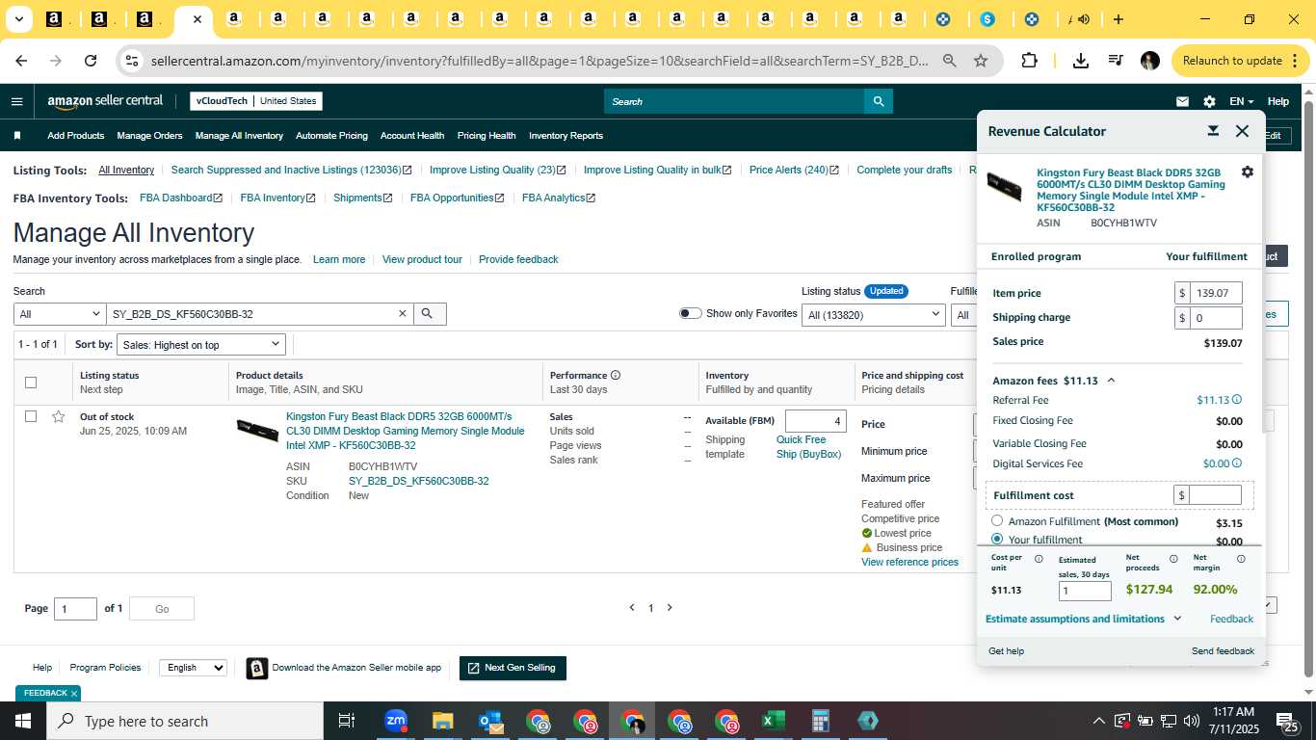Image resolution: width=1316 pixels, height=740 pixels.
Task: Clear the inventory search term
Action: tap(403, 314)
